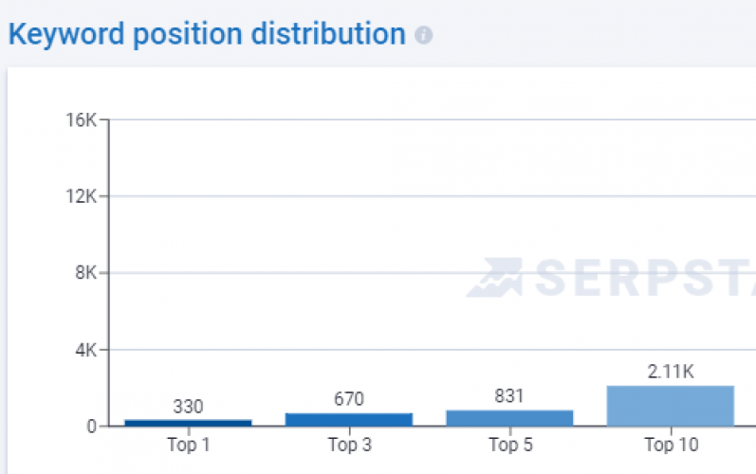Select the Top 1 bar in the chart
The height and width of the screenshot is (474, 756).
click(x=188, y=422)
